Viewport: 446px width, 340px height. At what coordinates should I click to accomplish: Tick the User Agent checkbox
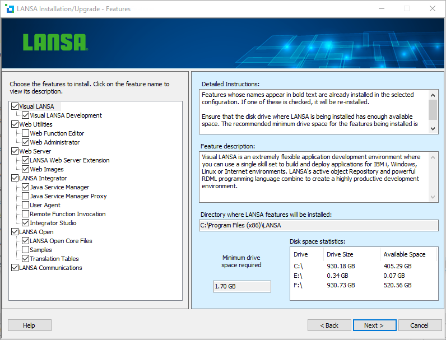26,205
